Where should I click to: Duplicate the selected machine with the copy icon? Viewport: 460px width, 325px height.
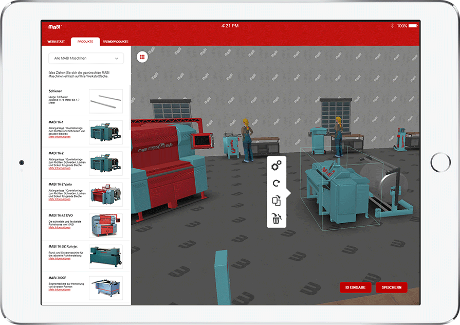[277, 201]
